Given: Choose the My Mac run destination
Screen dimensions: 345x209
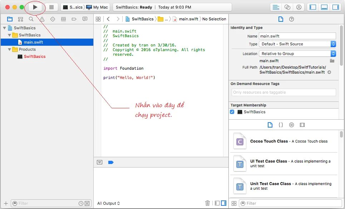Looking at the screenshot, I should pyautogui.click(x=97, y=7).
